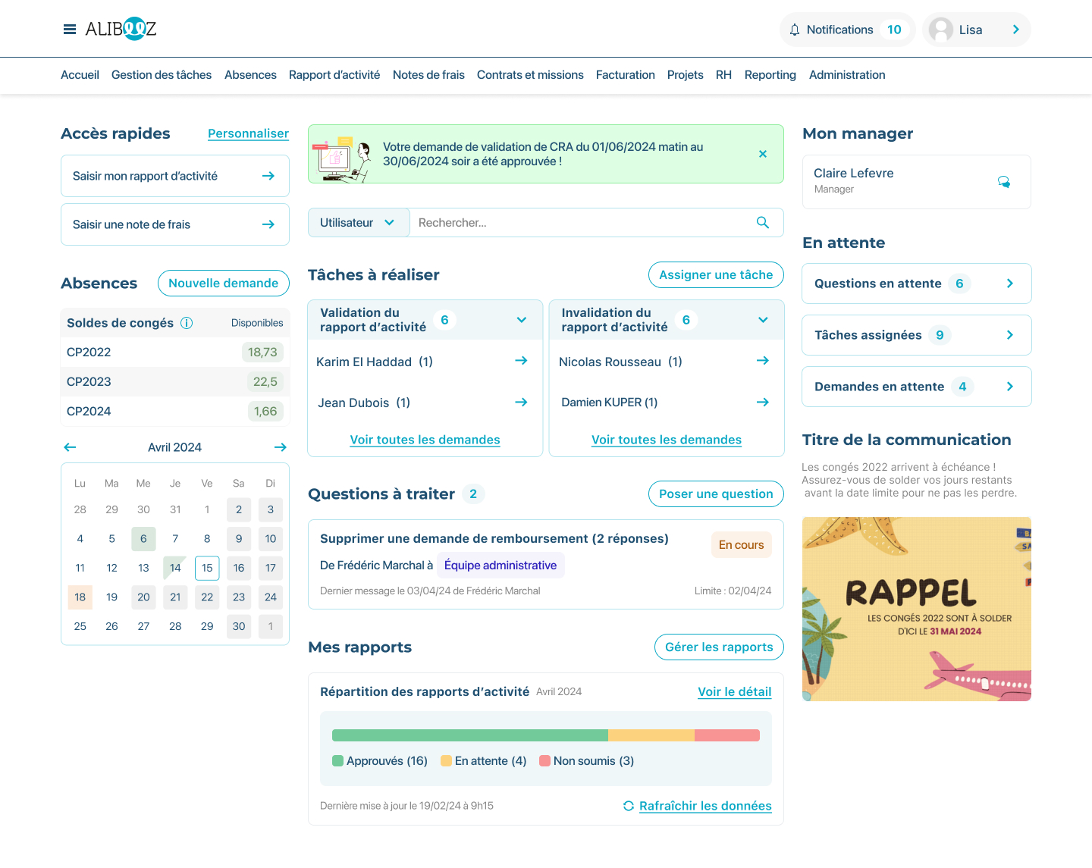Open Jean Dubois task arrow
Screen dimensions: 1092x868
[x=521, y=403]
